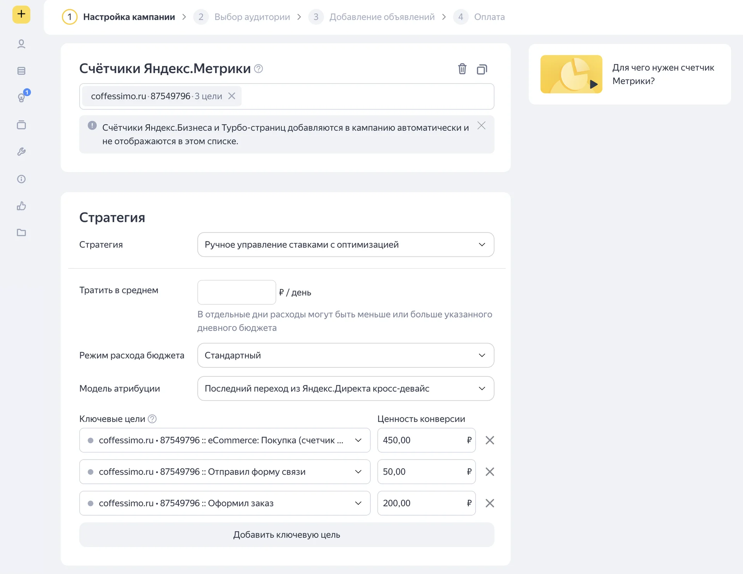Image resolution: width=743 pixels, height=574 pixels.
Task: Remove the Отправил форму связи key goal
Action: [490, 472]
